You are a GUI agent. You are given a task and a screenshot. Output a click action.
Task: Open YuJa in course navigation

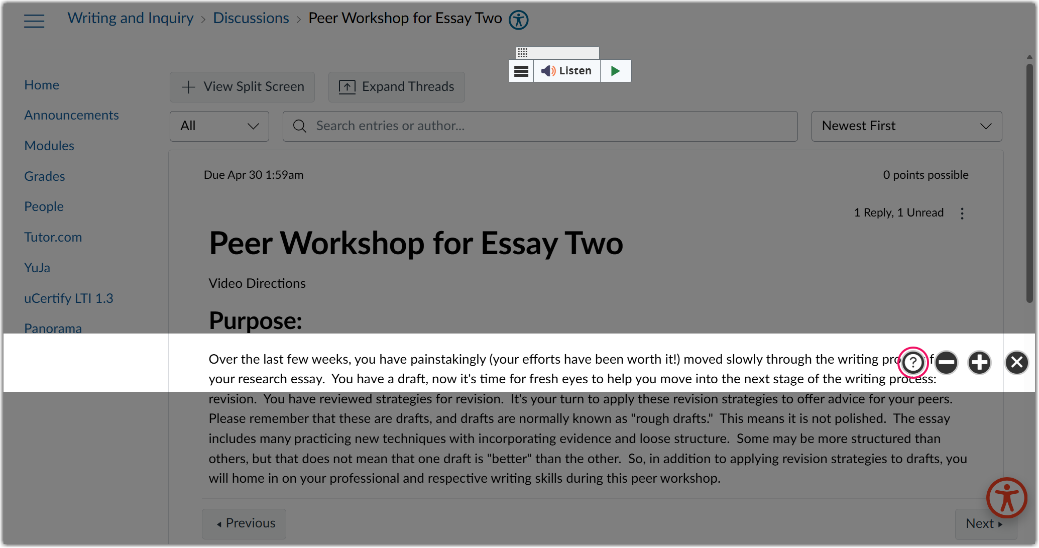coord(37,268)
